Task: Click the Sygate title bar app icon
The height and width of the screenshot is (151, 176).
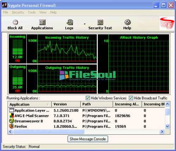Action: [x=5, y=5]
